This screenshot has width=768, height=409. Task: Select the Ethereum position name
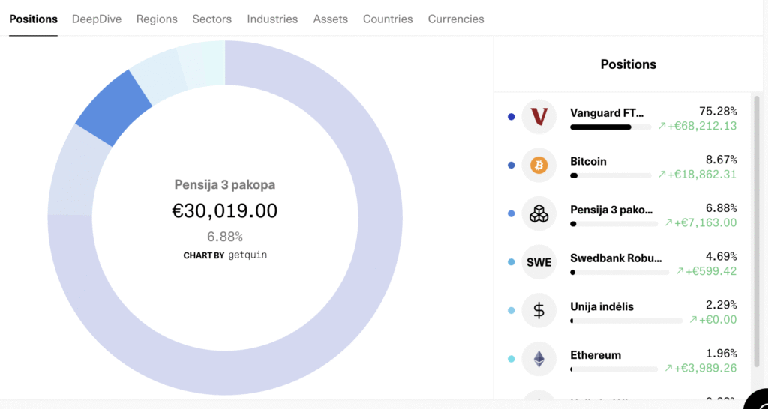595,355
